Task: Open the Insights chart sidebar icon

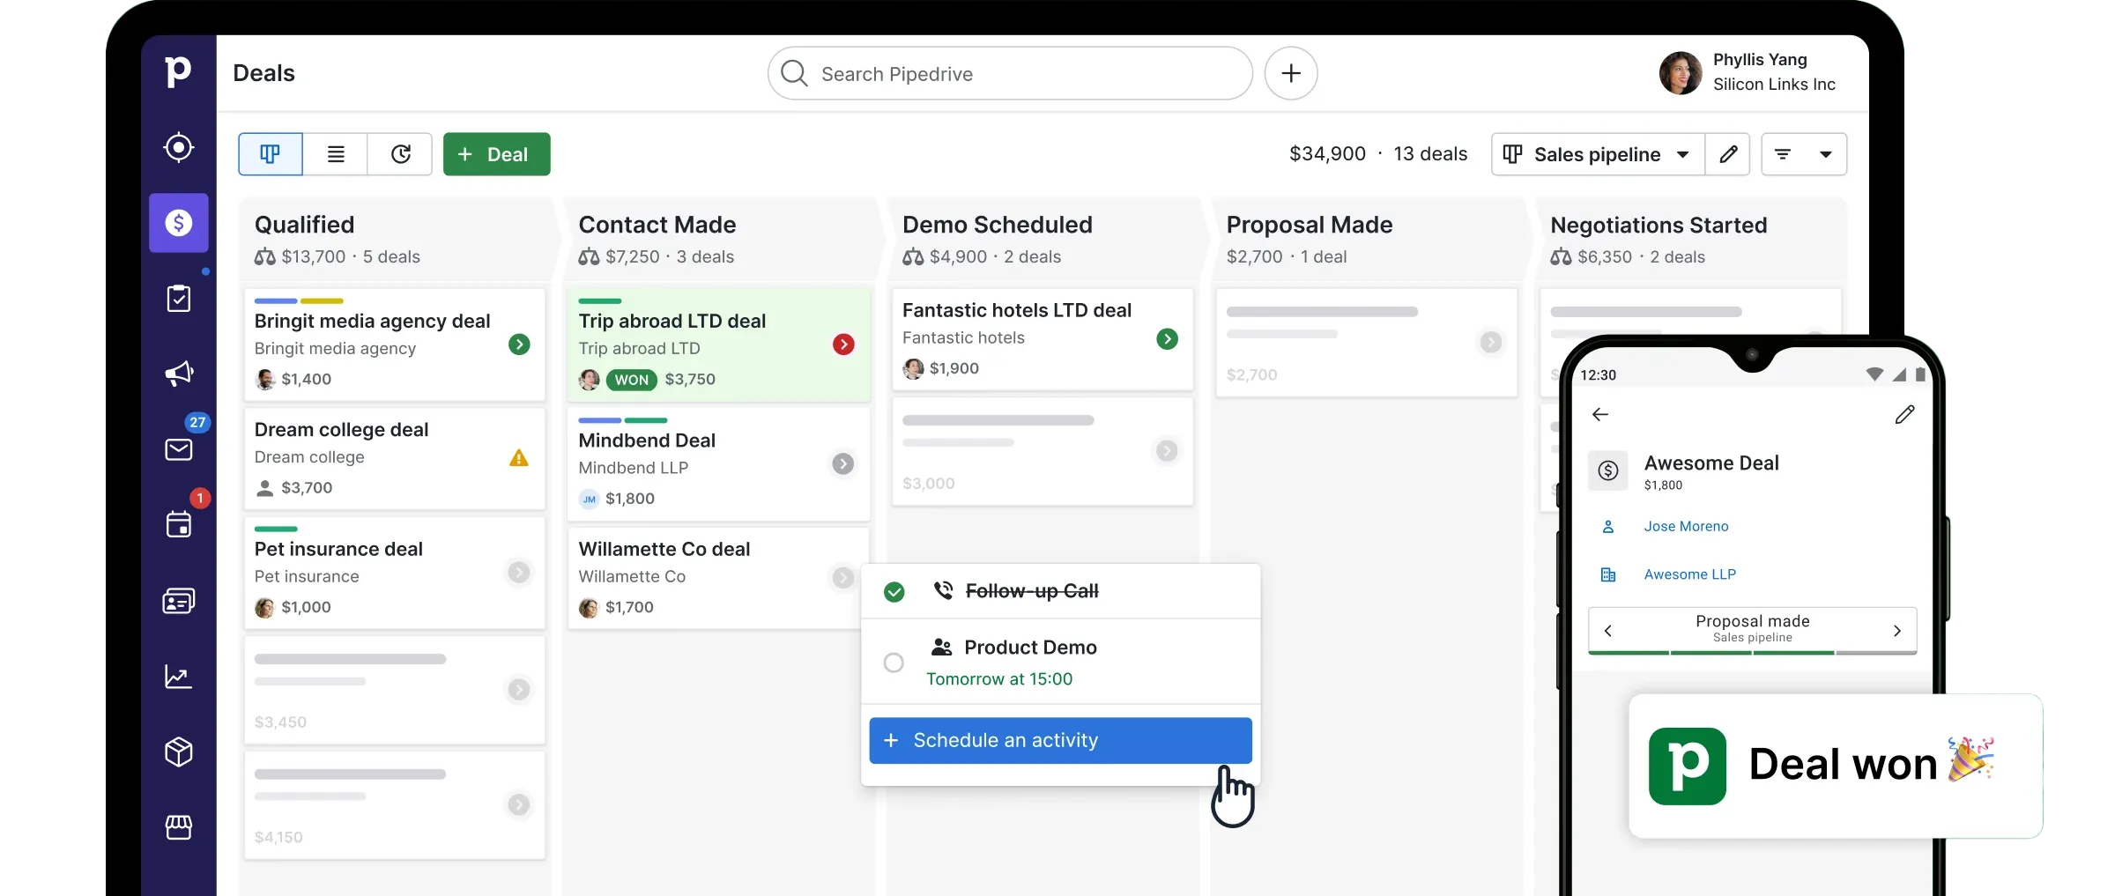Action: 179,677
